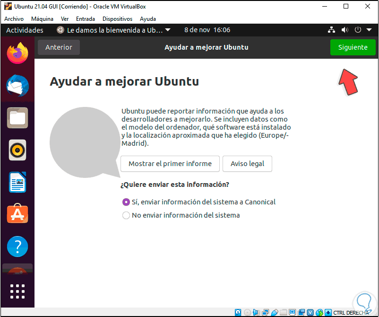Image resolution: width=379 pixels, height=317 pixels.
Task: Click the power icon in top bar
Action: click(x=358, y=30)
